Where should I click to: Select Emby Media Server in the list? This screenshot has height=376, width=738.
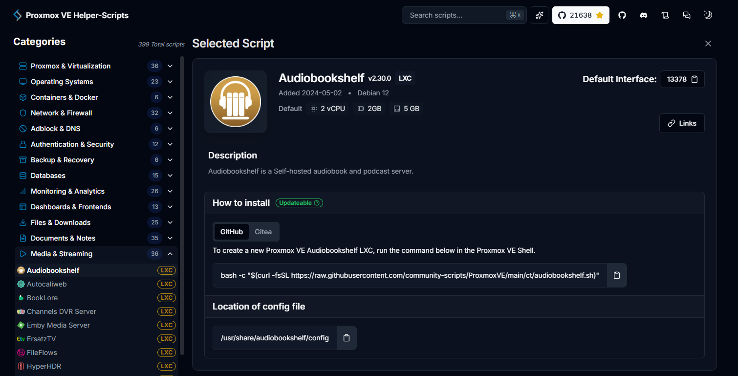coord(59,325)
